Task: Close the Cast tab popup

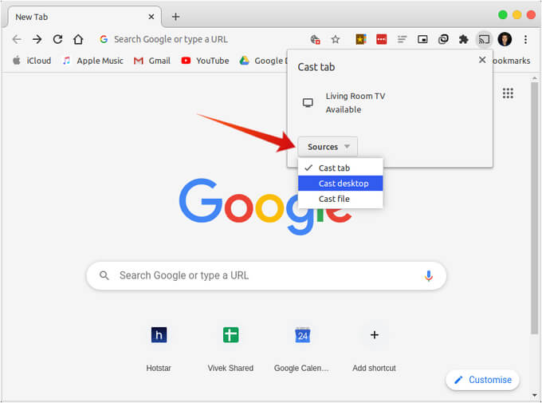Action: [x=482, y=60]
